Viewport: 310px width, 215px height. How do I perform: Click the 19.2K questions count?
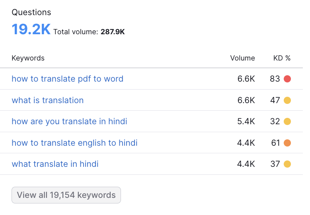point(31,29)
